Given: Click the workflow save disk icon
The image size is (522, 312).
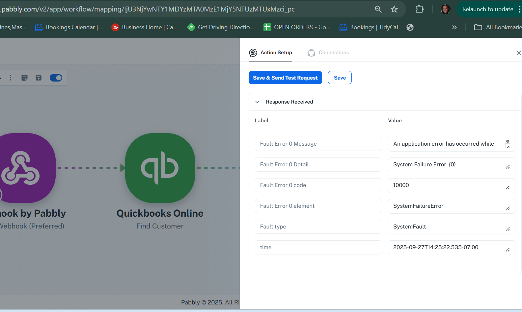Looking at the screenshot, I should (x=39, y=78).
